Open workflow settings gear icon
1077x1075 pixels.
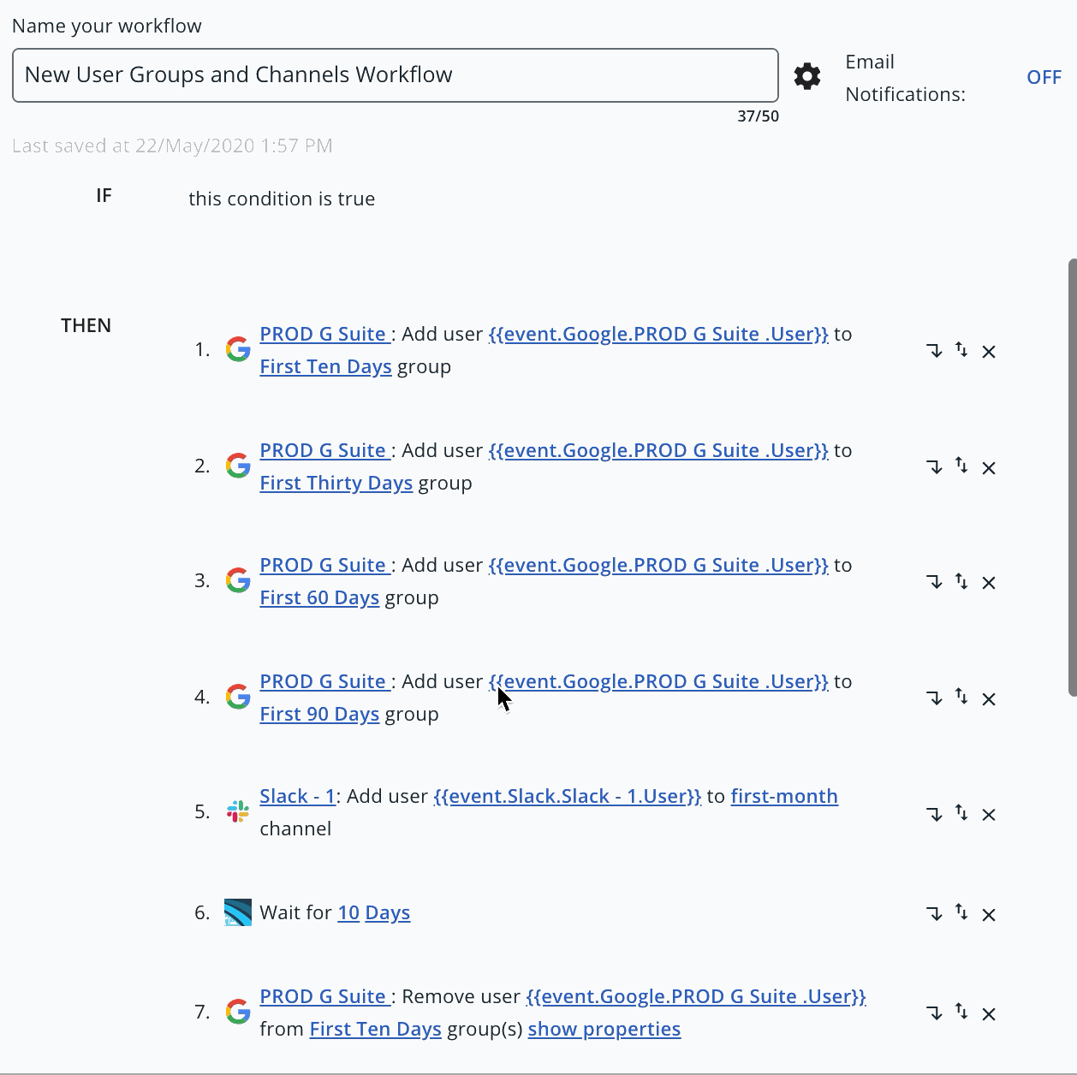tap(806, 76)
